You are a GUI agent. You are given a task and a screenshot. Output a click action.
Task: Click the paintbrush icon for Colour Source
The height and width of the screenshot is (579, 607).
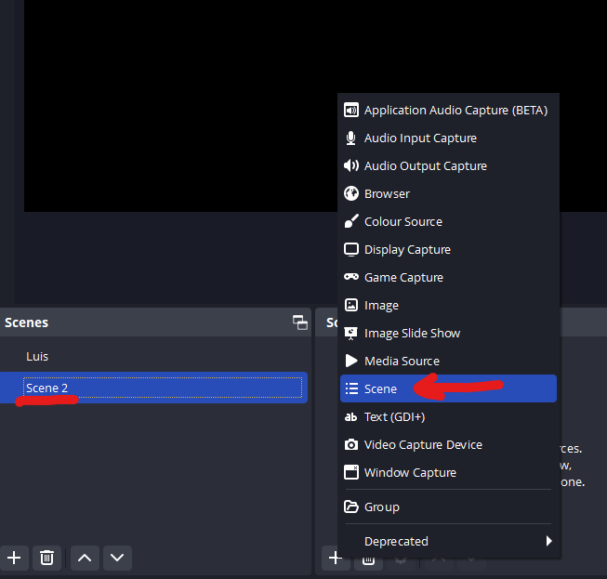351,221
